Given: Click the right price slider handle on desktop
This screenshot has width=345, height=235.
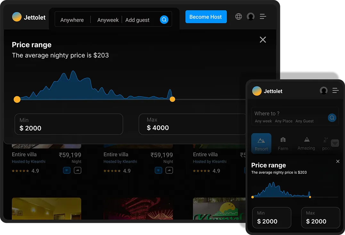Looking at the screenshot, I should [172, 99].
